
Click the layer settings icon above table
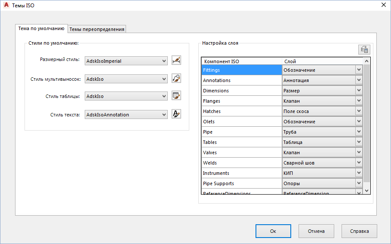pyautogui.click(x=364, y=49)
